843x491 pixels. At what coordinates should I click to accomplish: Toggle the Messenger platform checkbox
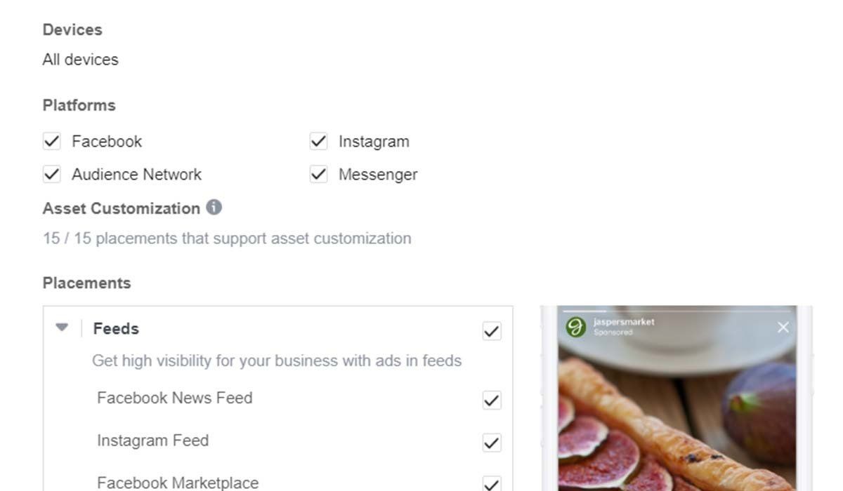click(x=319, y=174)
